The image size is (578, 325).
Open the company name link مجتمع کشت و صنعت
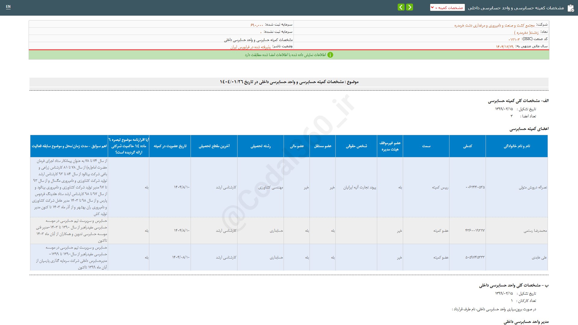pyautogui.click(x=494, y=25)
